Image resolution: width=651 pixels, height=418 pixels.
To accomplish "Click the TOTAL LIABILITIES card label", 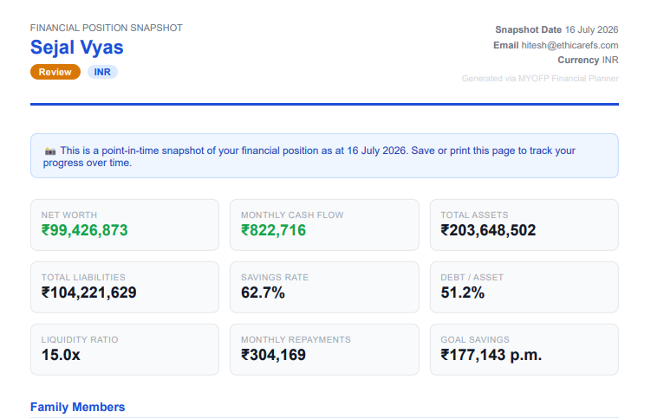I will tap(83, 278).
